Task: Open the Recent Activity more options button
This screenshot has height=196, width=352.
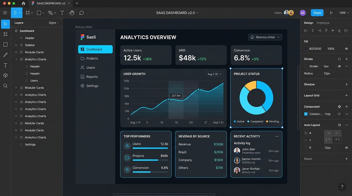Action: (277, 136)
